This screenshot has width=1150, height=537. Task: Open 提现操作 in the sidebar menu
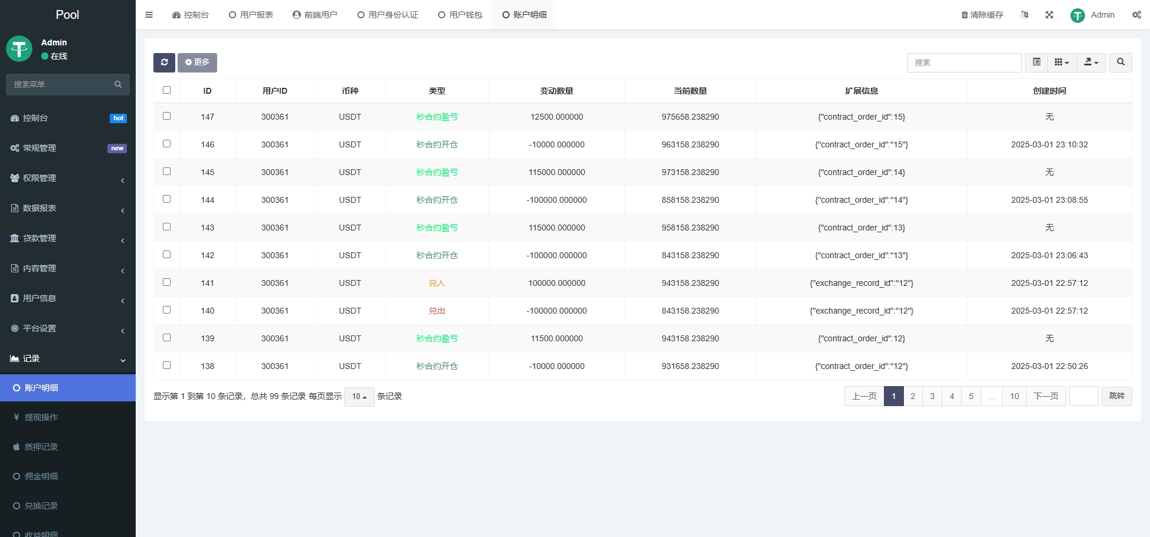coord(41,417)
